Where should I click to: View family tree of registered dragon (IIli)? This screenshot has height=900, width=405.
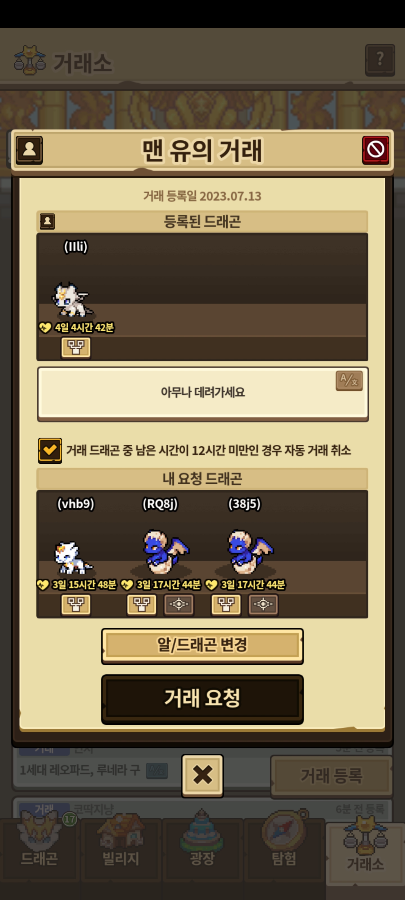tap(76, 348)
